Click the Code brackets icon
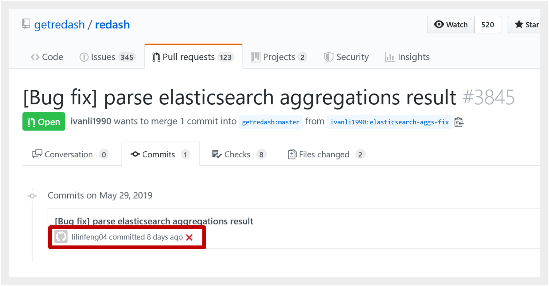Viewport: 549px width, 286px height. pos(35,57)
